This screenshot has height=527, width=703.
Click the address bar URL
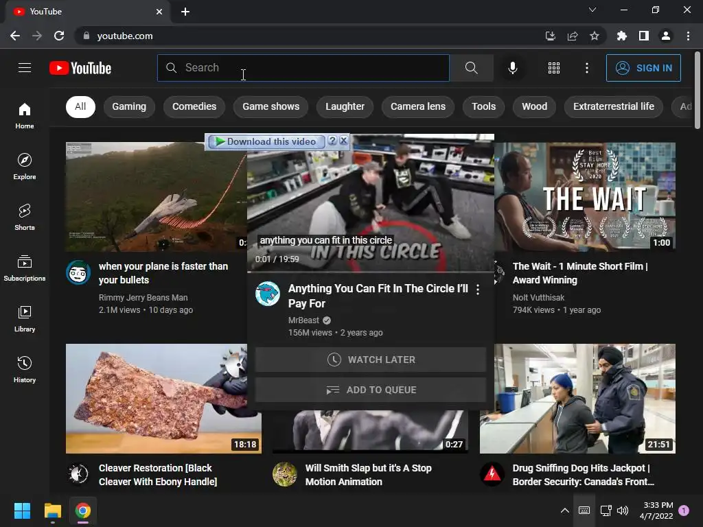click(x=125, y=36)
